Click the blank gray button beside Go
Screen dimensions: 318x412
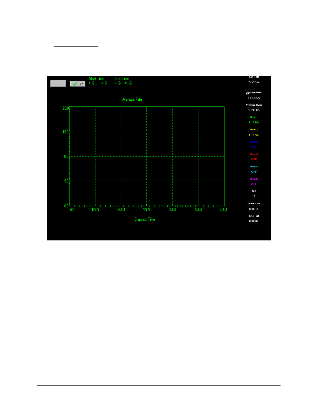point(58,83)
